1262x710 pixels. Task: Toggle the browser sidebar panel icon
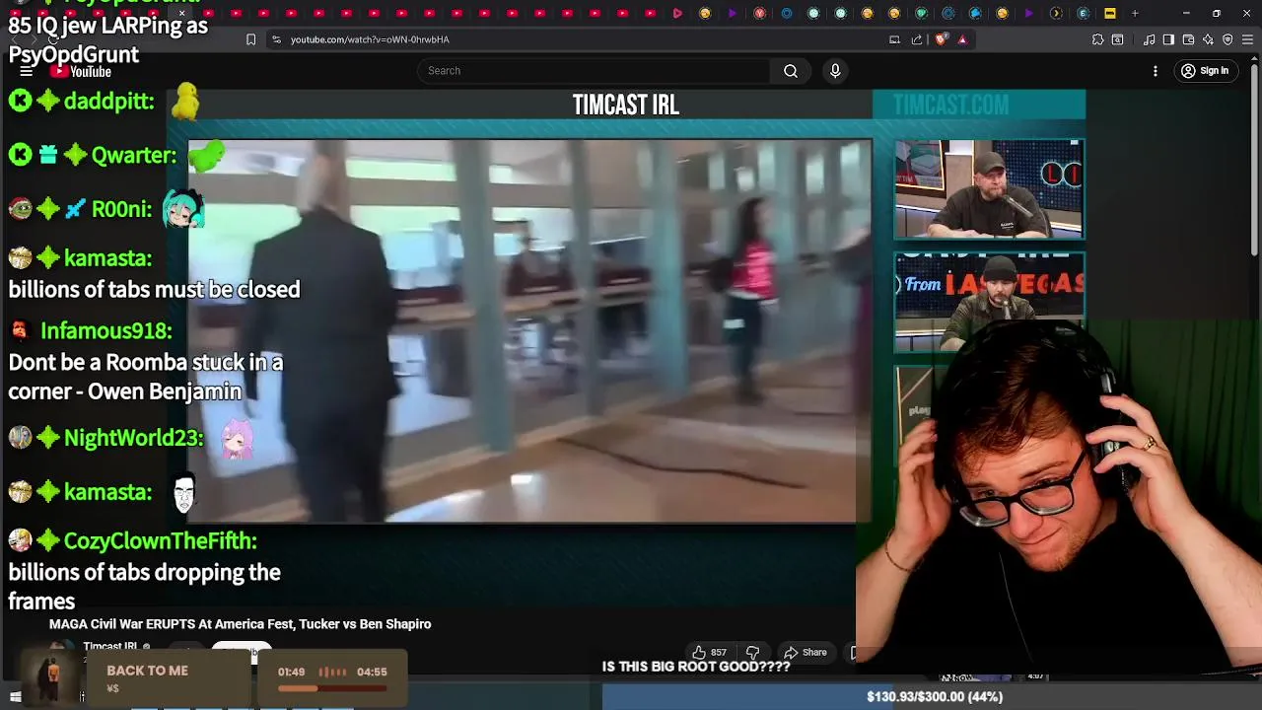tap(1168, 39)
